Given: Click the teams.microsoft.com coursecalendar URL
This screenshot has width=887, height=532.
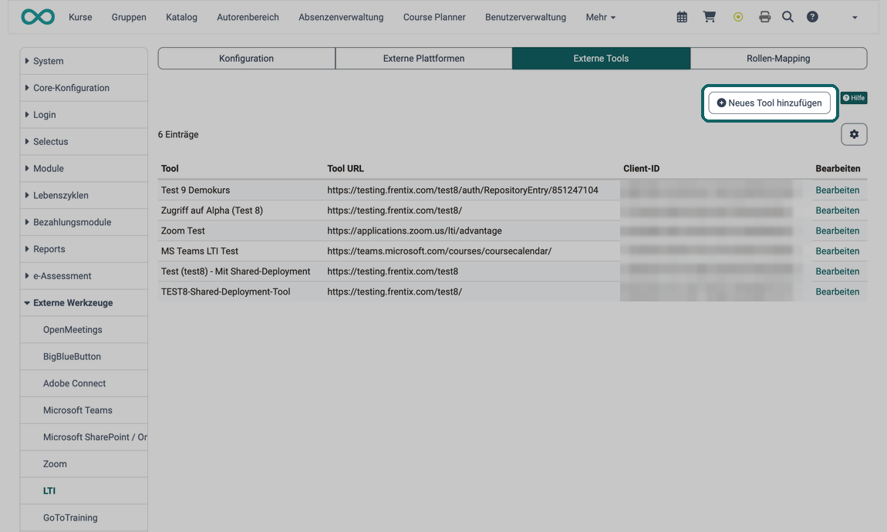Looking at the screenshot, I should 440,251.
